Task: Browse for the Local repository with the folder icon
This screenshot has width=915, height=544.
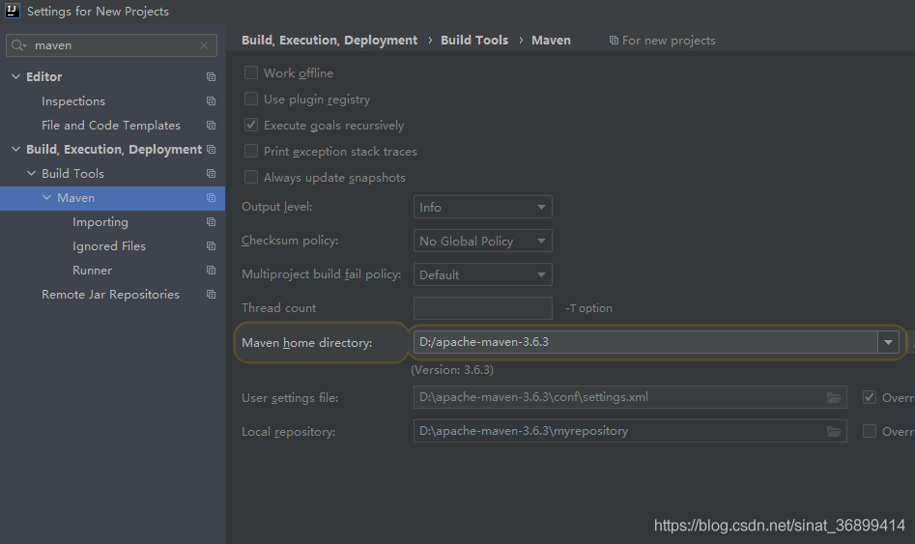Action: click(834, 431)
